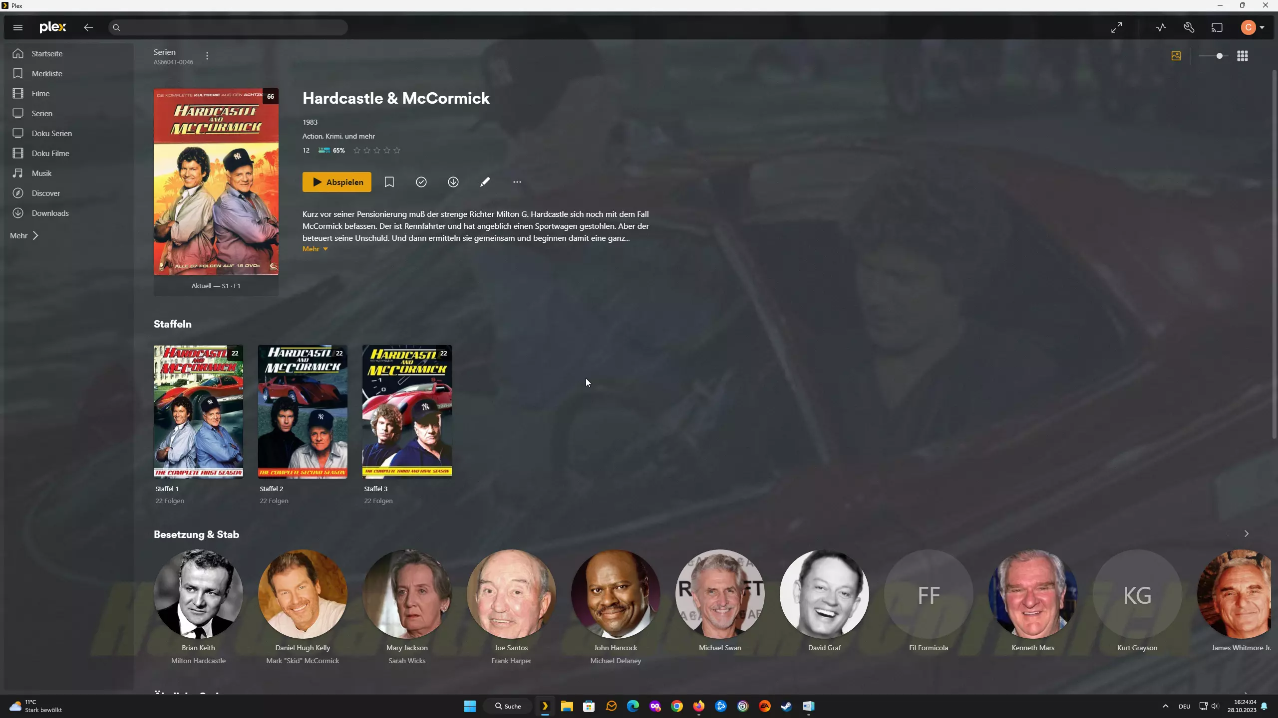Open Fil Formicola FF placeholder avatar
The image size is (1278, 718).
pos(929,594)
